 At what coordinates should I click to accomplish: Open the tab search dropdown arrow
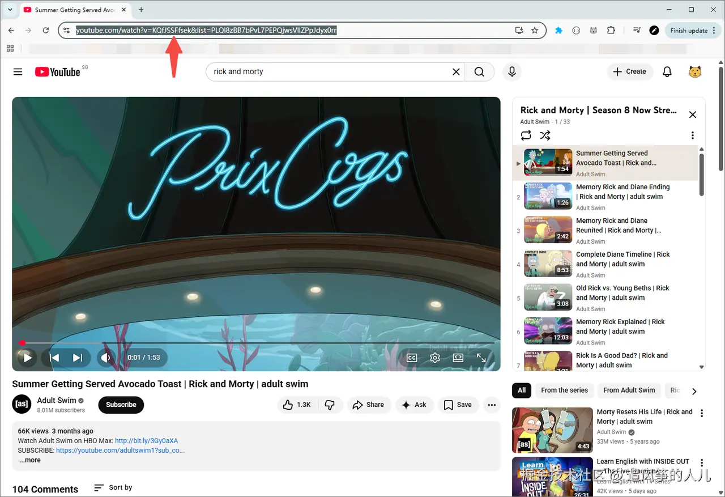(x=10, y=10)
